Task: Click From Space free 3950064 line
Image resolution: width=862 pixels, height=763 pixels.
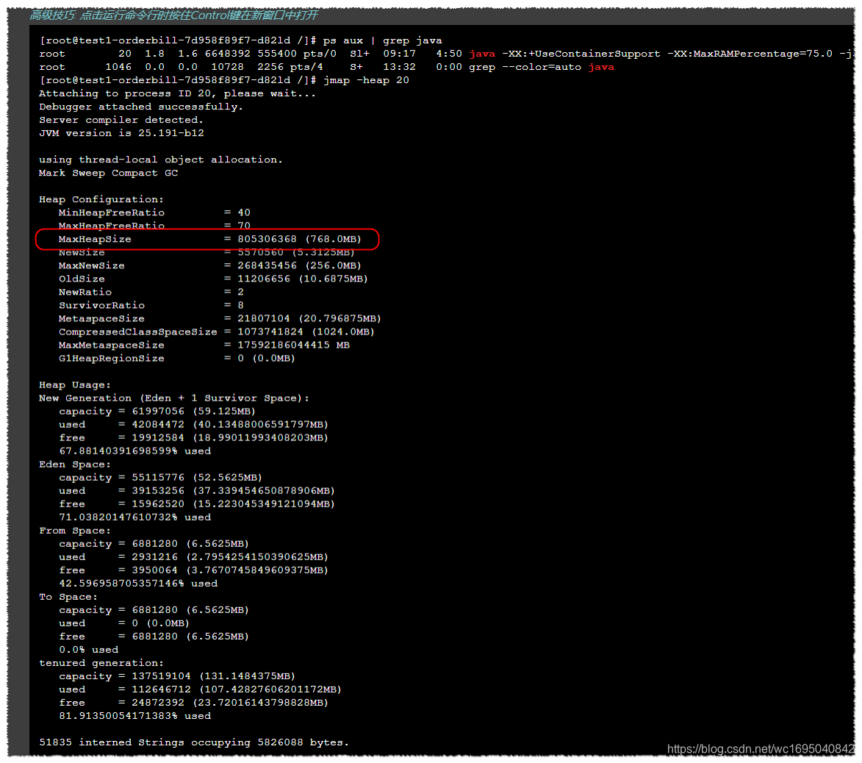Action: tap(193, 570)
